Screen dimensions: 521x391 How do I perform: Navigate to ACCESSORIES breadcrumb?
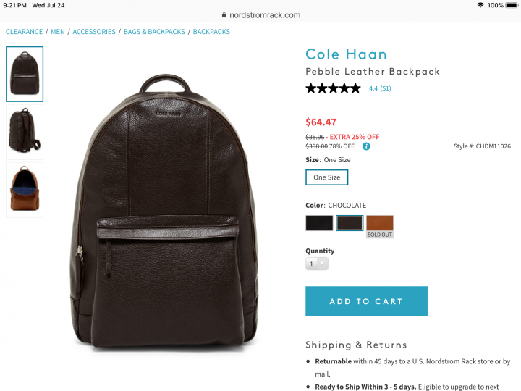(94, 32)
